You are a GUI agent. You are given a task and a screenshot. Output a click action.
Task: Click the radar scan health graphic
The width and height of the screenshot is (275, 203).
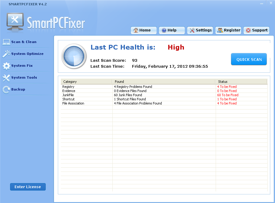(74, 56)
